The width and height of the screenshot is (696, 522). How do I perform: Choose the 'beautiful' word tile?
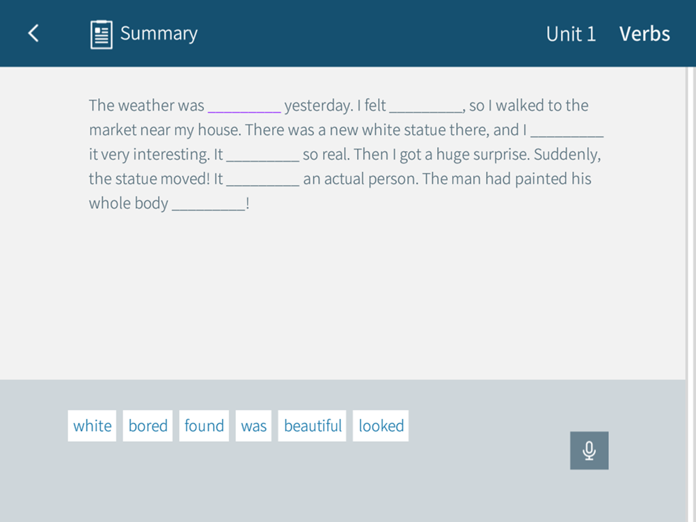[x=312, y=426]
